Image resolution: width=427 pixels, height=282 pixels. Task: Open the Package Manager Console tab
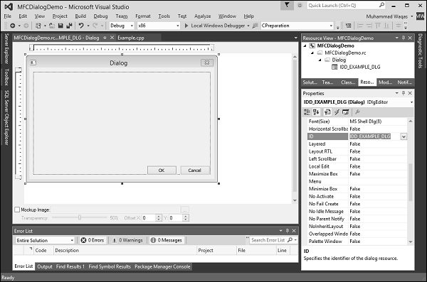tap(162, 266)
